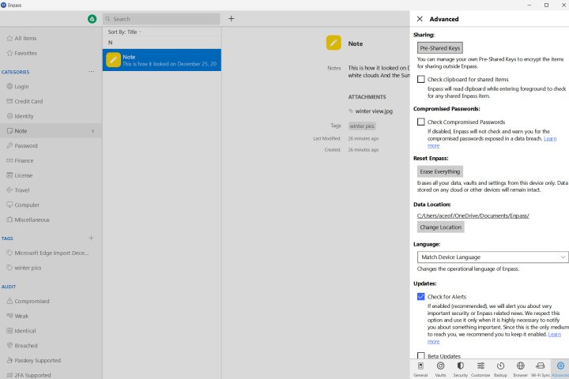Click the green vault avatar icon
Image resolution: width=569 pixels, height=379 pixels.
tap(92, 19)
